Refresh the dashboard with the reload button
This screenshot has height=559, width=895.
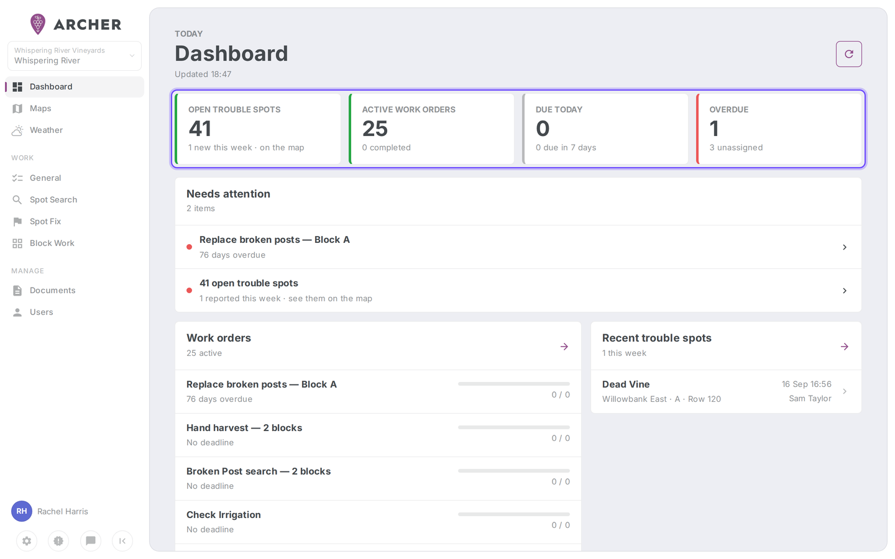[849, 54]
